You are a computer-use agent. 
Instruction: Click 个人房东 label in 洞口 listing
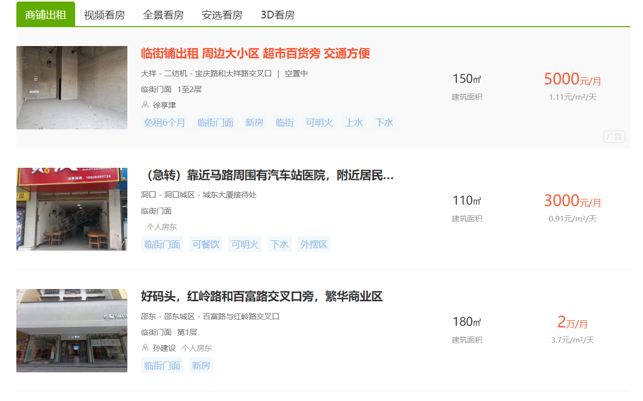pyautogui.click(x=162, y=227)
